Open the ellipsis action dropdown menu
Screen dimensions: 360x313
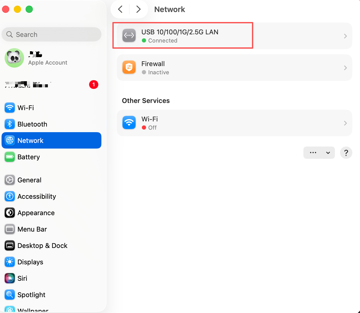(319, 153)
